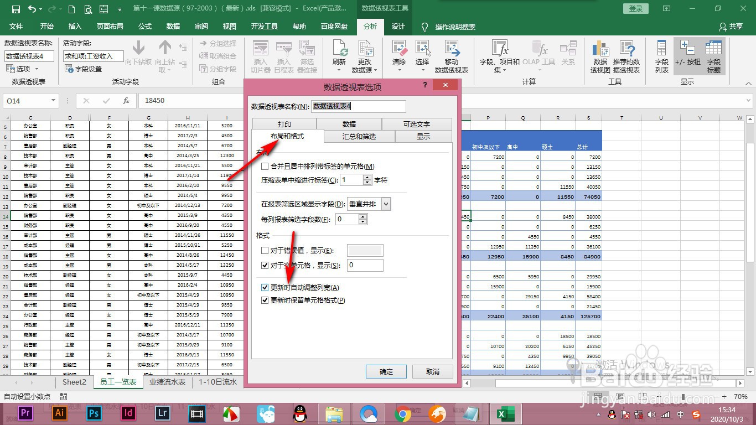
Task: Open the 垂直并排 filter display dropdown
Action: coord(386,204)
